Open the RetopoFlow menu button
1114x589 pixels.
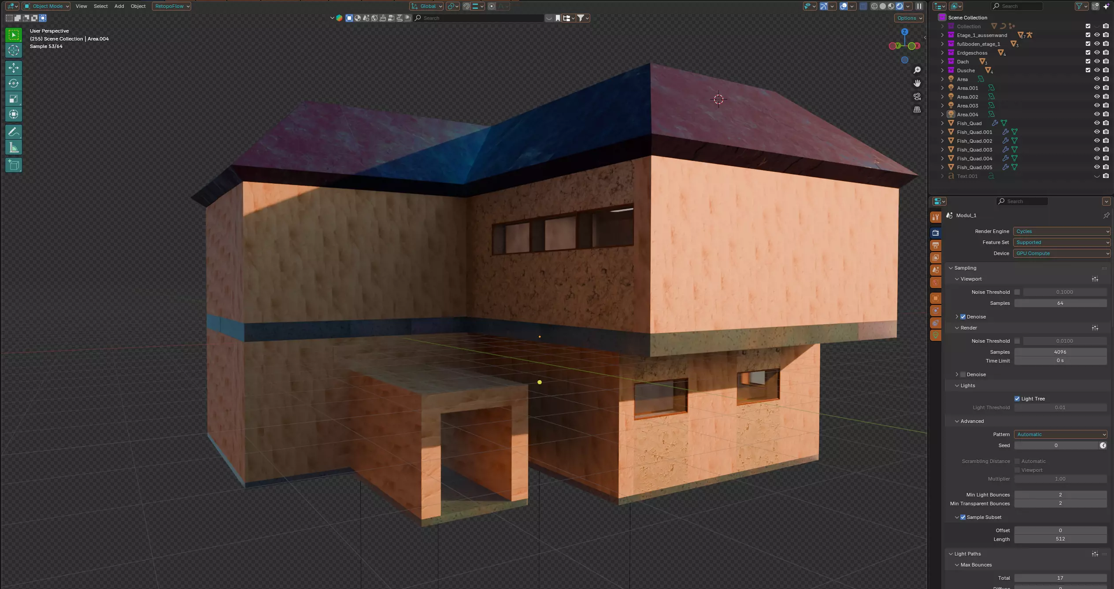172,6
